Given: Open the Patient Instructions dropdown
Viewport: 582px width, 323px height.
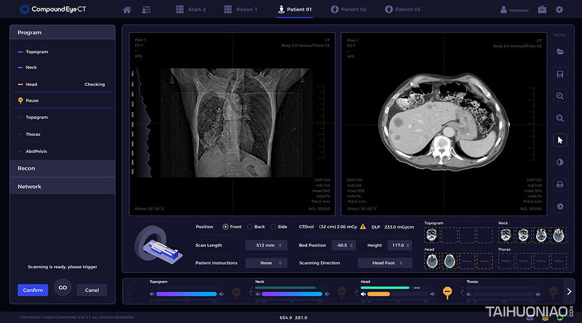Looking at the screenshot, I should pyautogui.click(x=266, y=263).
